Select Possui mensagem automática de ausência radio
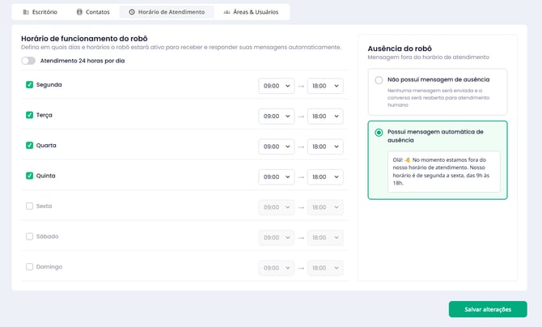The image size is (542, 327). (379, 132)
